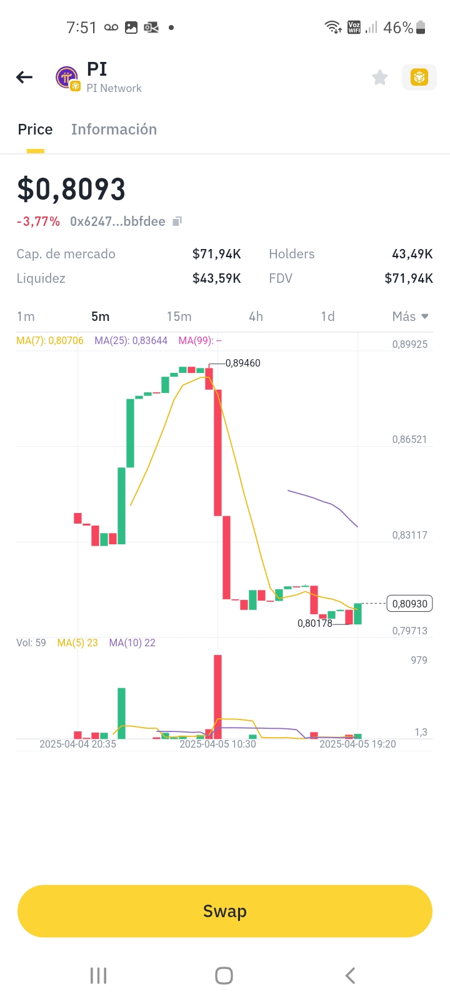450x1001 pixels.
Task: Select the 1m chart interval
Action: [26, 317]
